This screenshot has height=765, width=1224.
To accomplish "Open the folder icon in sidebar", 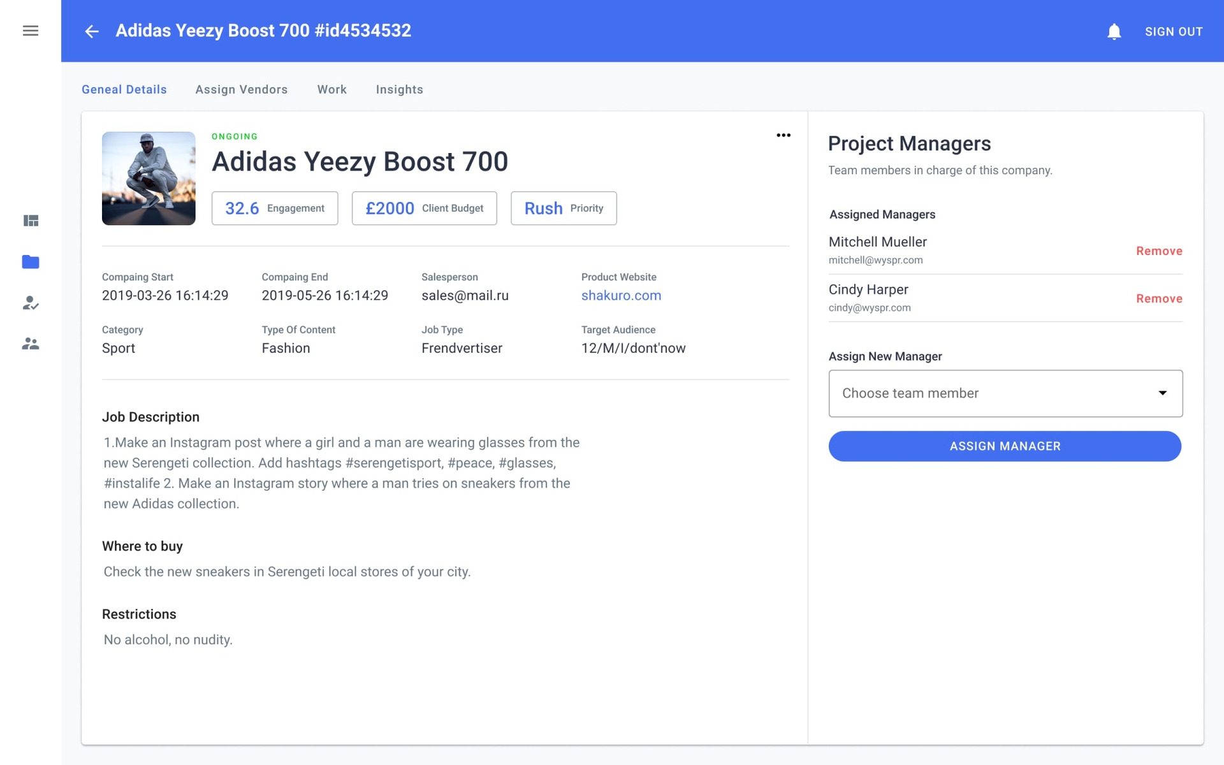I will coord(31,262).
